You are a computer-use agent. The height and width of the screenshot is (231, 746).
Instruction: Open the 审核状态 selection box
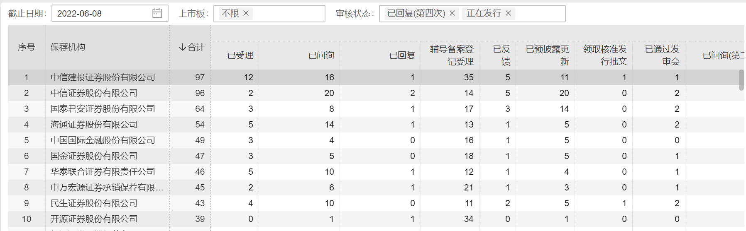[x=472, y=13]
